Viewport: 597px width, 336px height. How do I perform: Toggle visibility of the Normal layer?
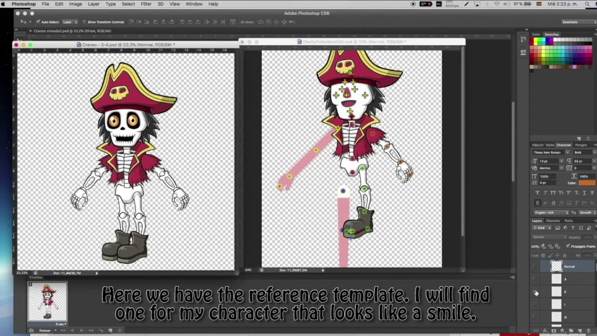click(x=535, y=266)
